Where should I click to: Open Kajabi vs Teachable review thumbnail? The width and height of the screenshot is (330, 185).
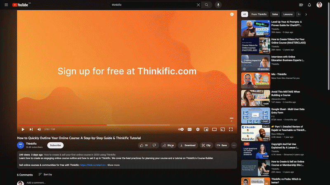(255, 133)
